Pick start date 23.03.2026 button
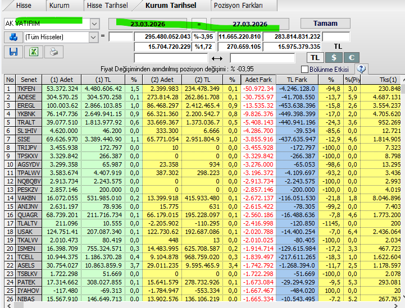The image size is (405, 308). (x=148, y=24)
